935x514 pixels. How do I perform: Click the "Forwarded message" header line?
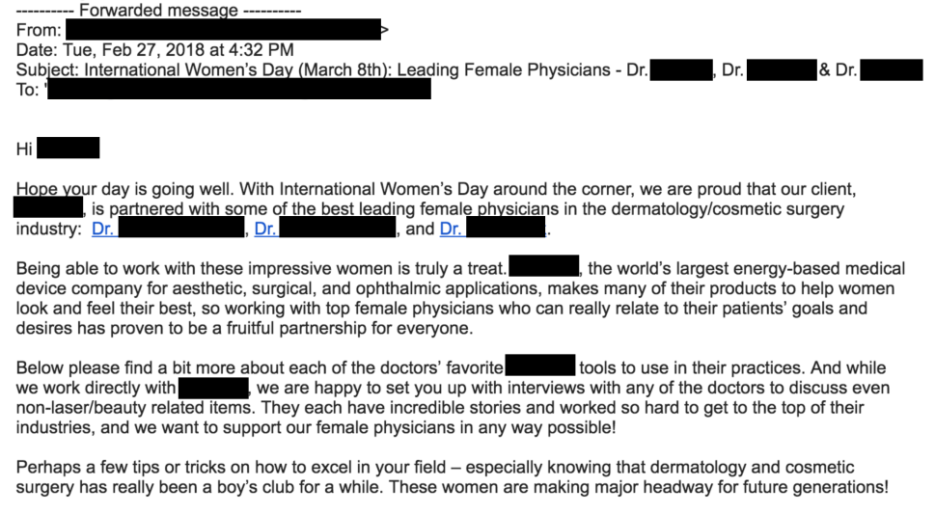(x=158, y=11)
